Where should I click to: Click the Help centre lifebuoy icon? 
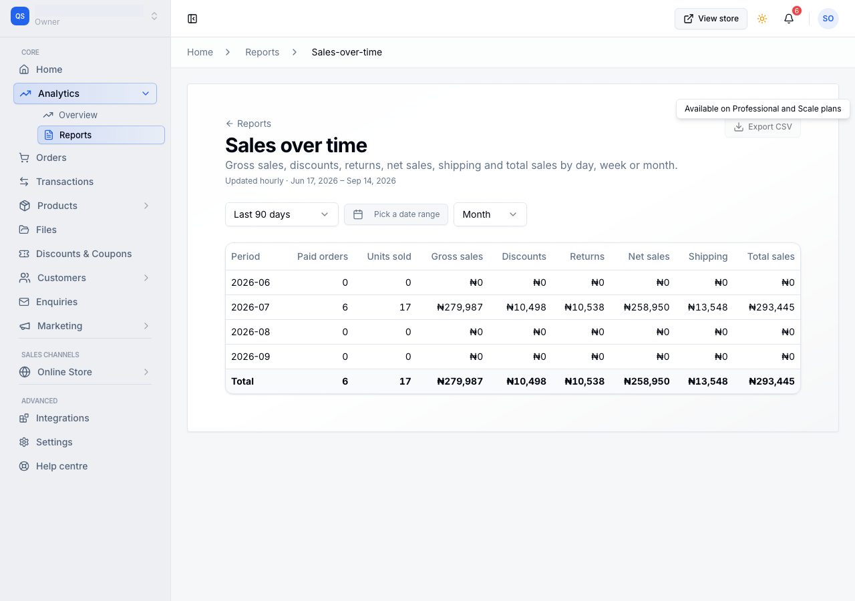click(24, 466)
